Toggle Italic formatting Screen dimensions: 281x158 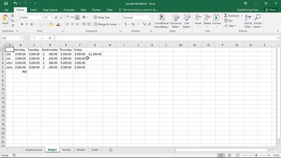click(x=27, y=24)
